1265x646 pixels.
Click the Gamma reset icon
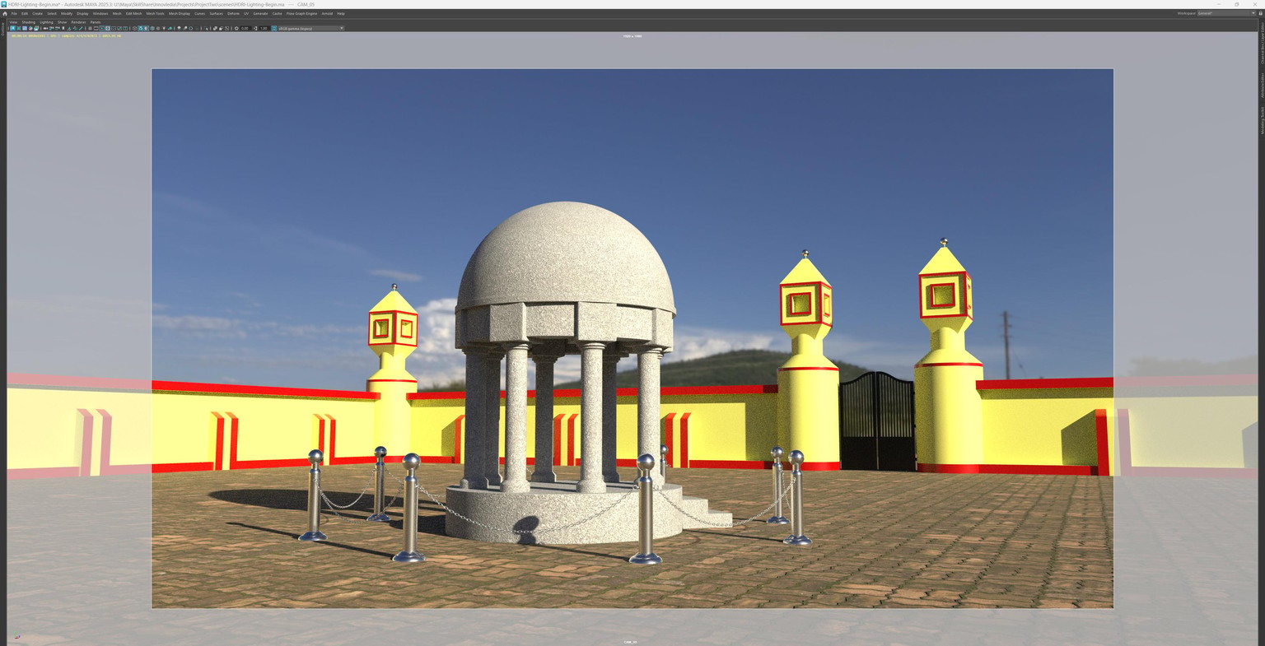[255, 28]
